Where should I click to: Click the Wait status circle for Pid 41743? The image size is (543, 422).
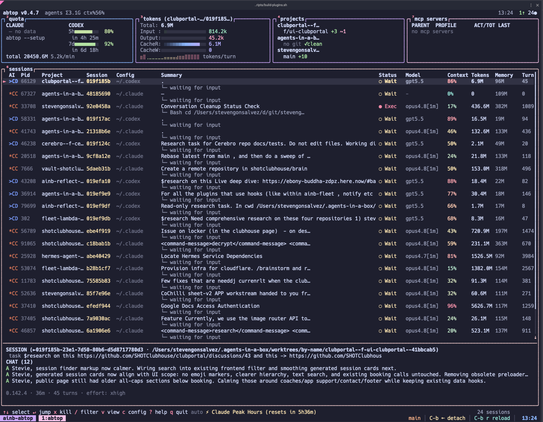click(380, 132)
